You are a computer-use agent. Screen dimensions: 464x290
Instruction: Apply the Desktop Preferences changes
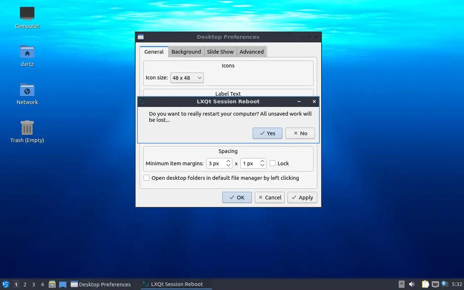coord(302,198)
